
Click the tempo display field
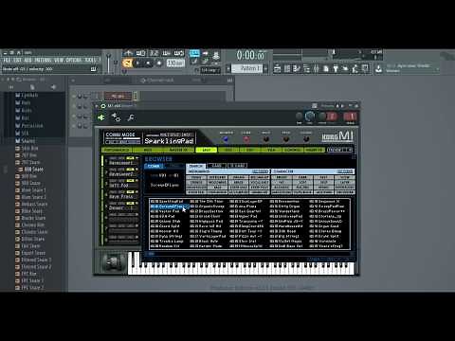tap(175, 63)
